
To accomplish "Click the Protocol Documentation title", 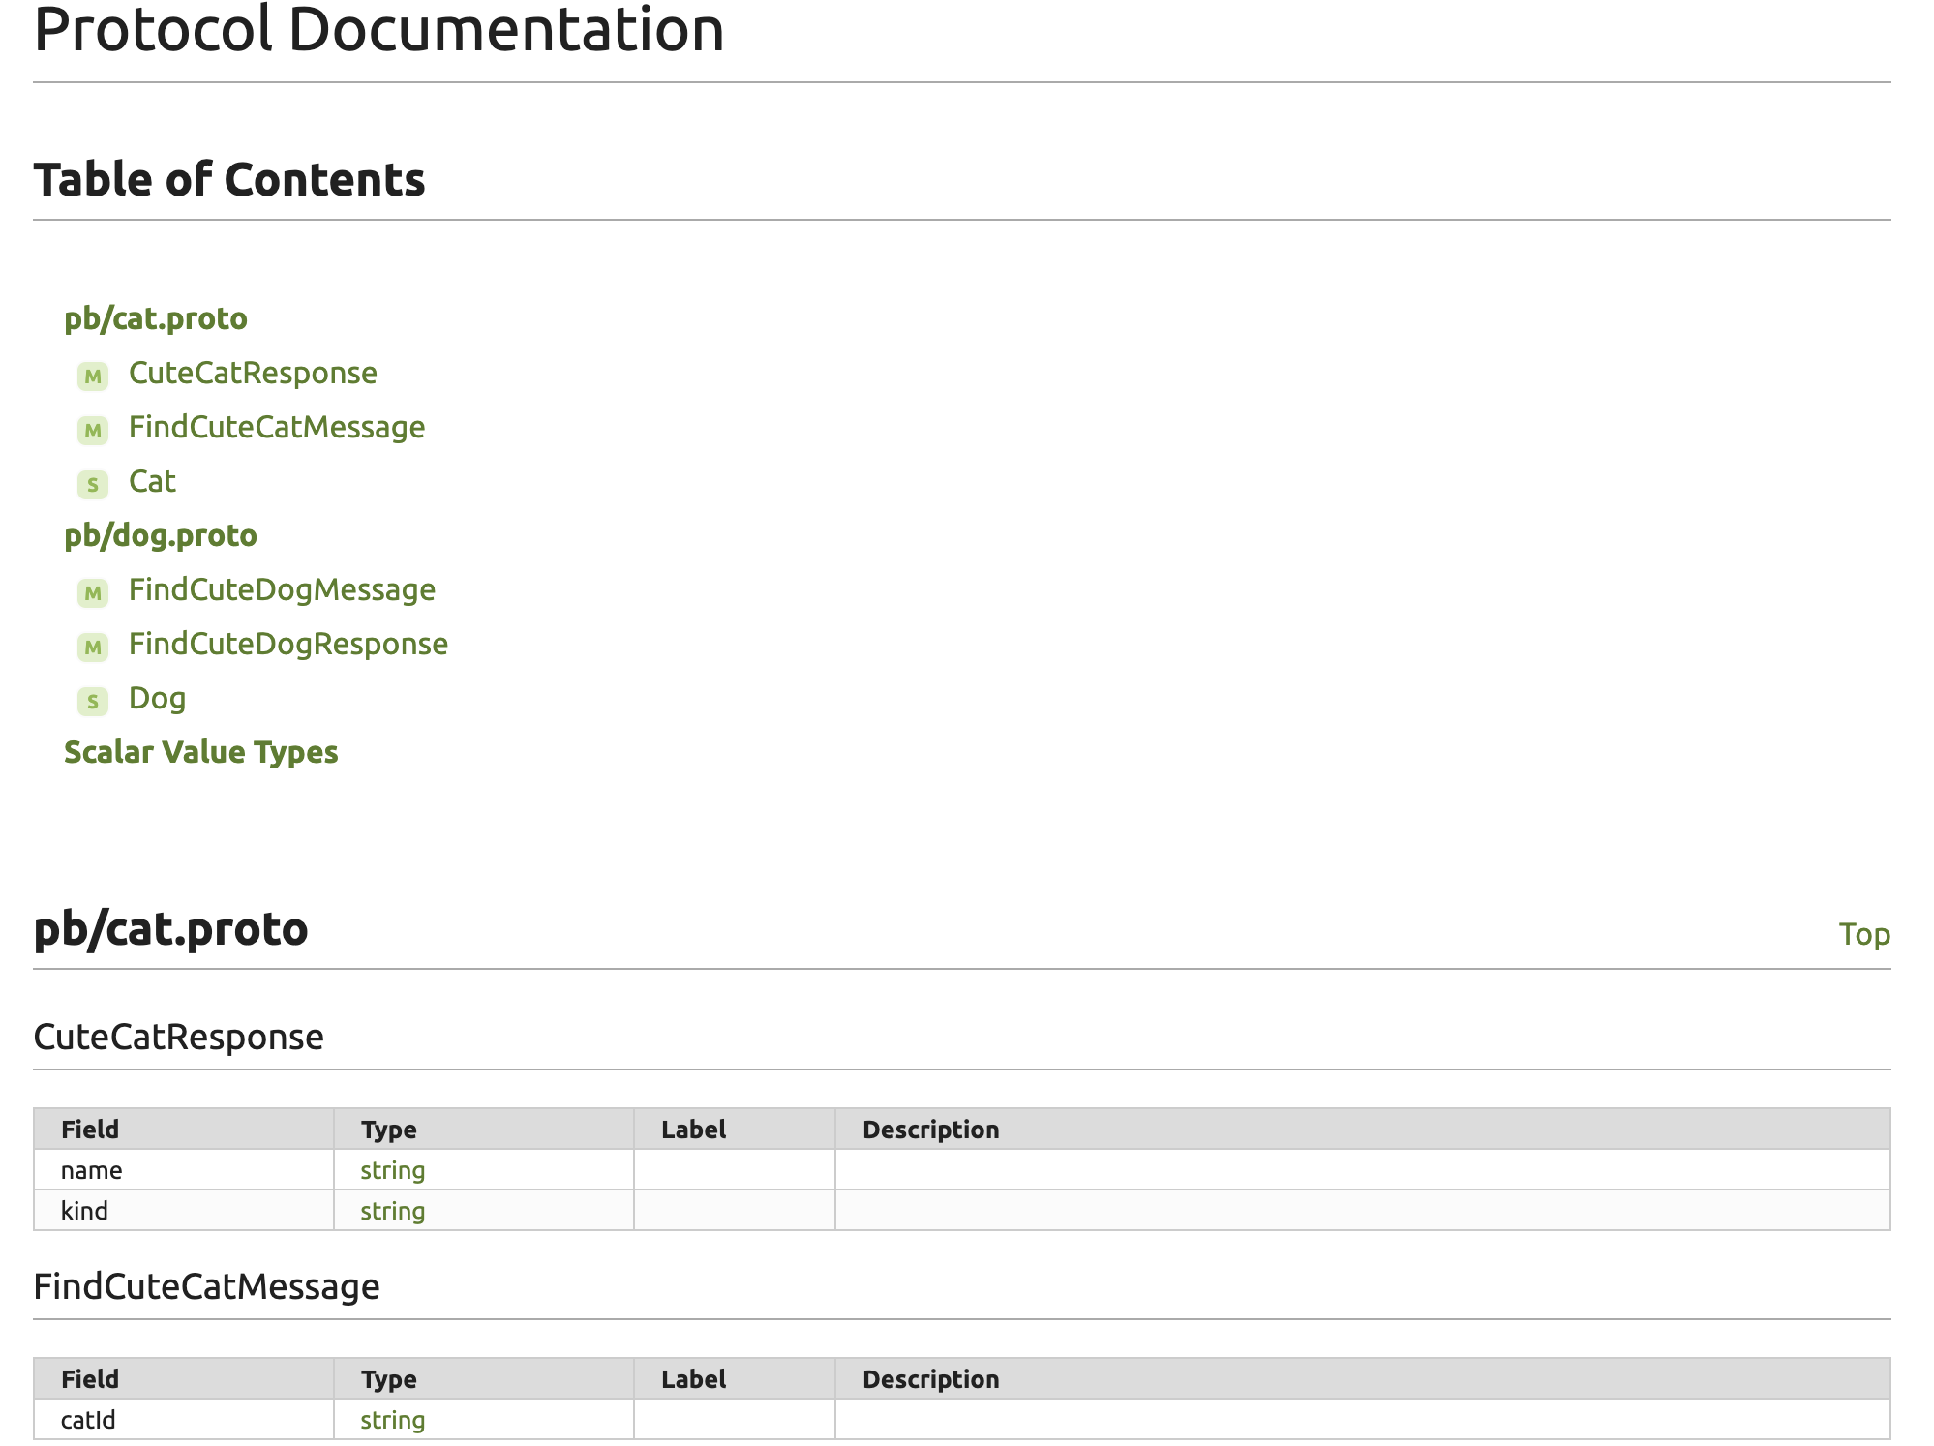I will (x=379, y=29).
